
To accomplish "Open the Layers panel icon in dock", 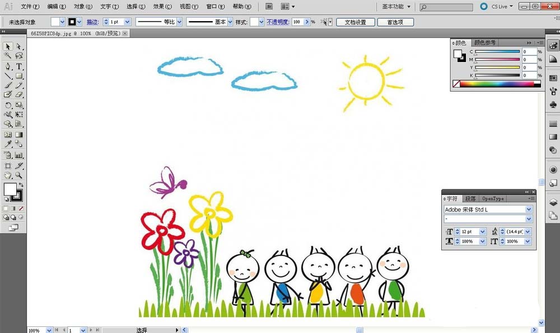I will pyautogui.click(x=553, y=202).
